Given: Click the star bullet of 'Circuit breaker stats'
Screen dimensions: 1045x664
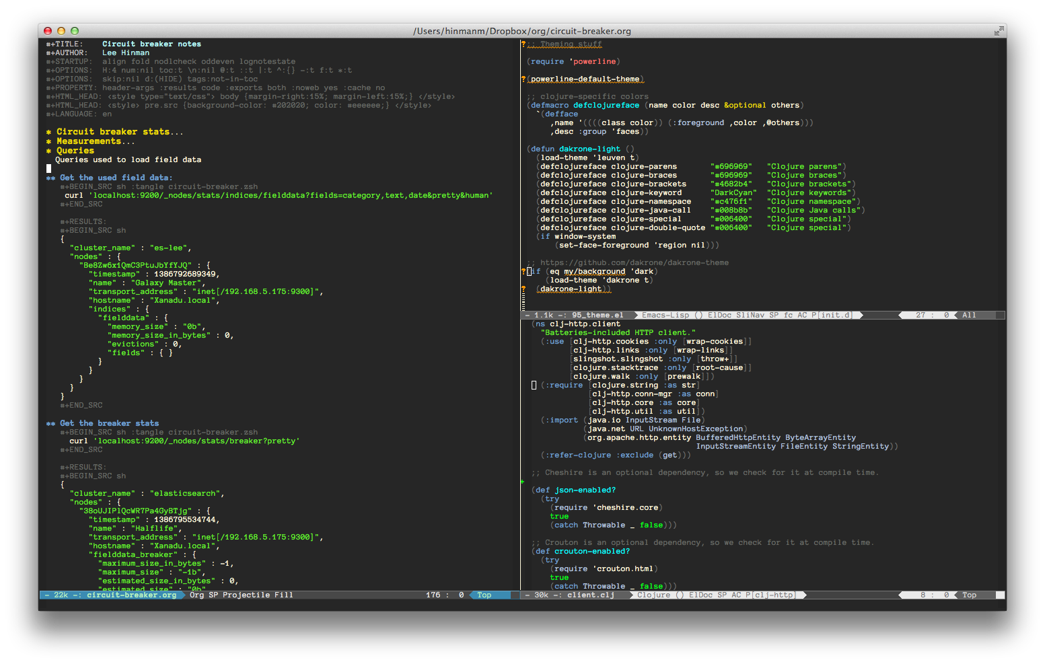Looking at the screenshot, I should click(49, 133).
